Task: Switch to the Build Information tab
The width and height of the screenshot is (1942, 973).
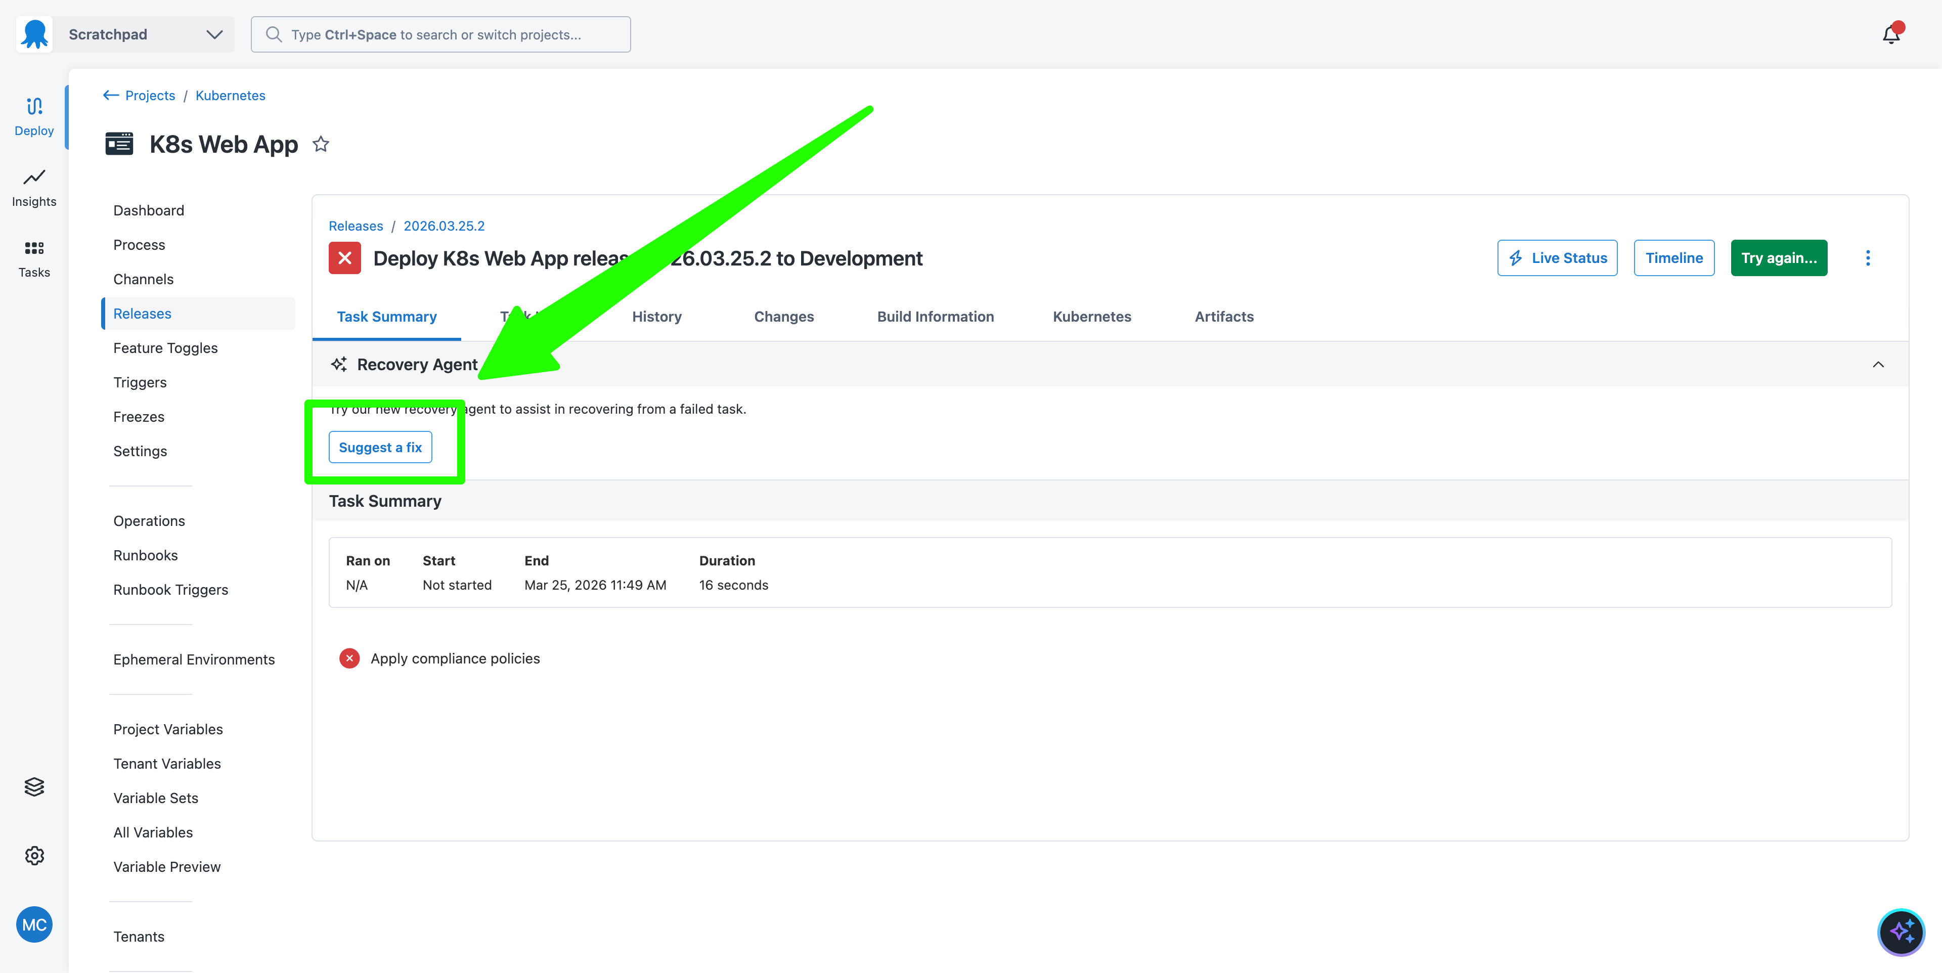Action: point(935,317)
